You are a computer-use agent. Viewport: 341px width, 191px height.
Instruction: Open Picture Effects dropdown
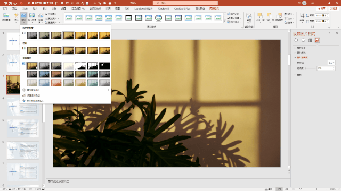click(234, 18)
